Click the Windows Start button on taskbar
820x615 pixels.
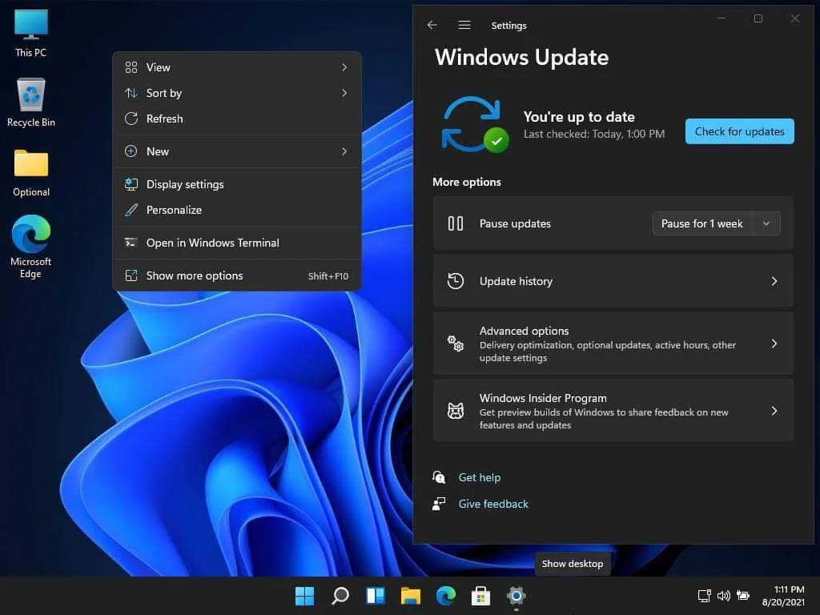pos(304,596)
